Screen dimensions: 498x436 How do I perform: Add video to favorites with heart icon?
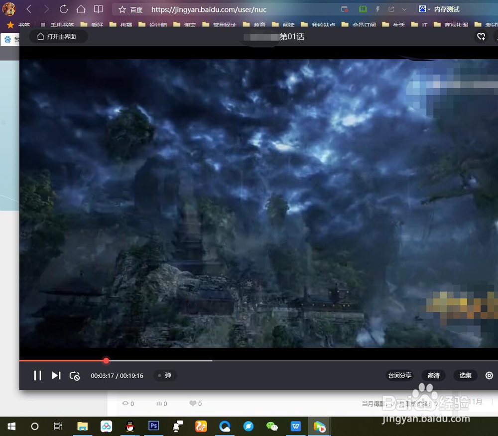(481, 36)
